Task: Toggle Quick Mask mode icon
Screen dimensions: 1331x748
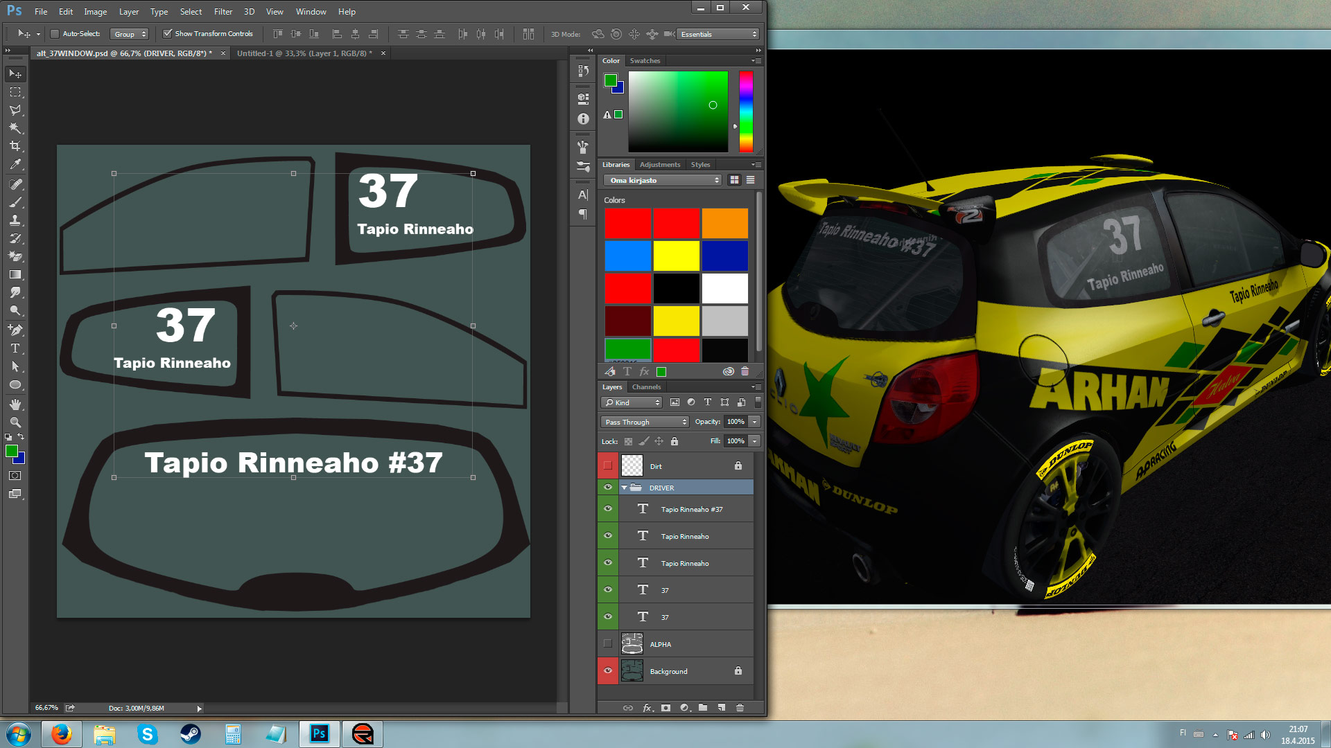Action: click(x=15, y=476)
